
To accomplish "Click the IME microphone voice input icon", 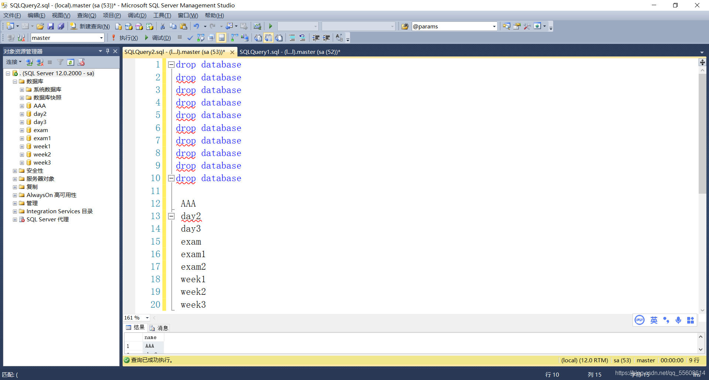I will (678, 320).
